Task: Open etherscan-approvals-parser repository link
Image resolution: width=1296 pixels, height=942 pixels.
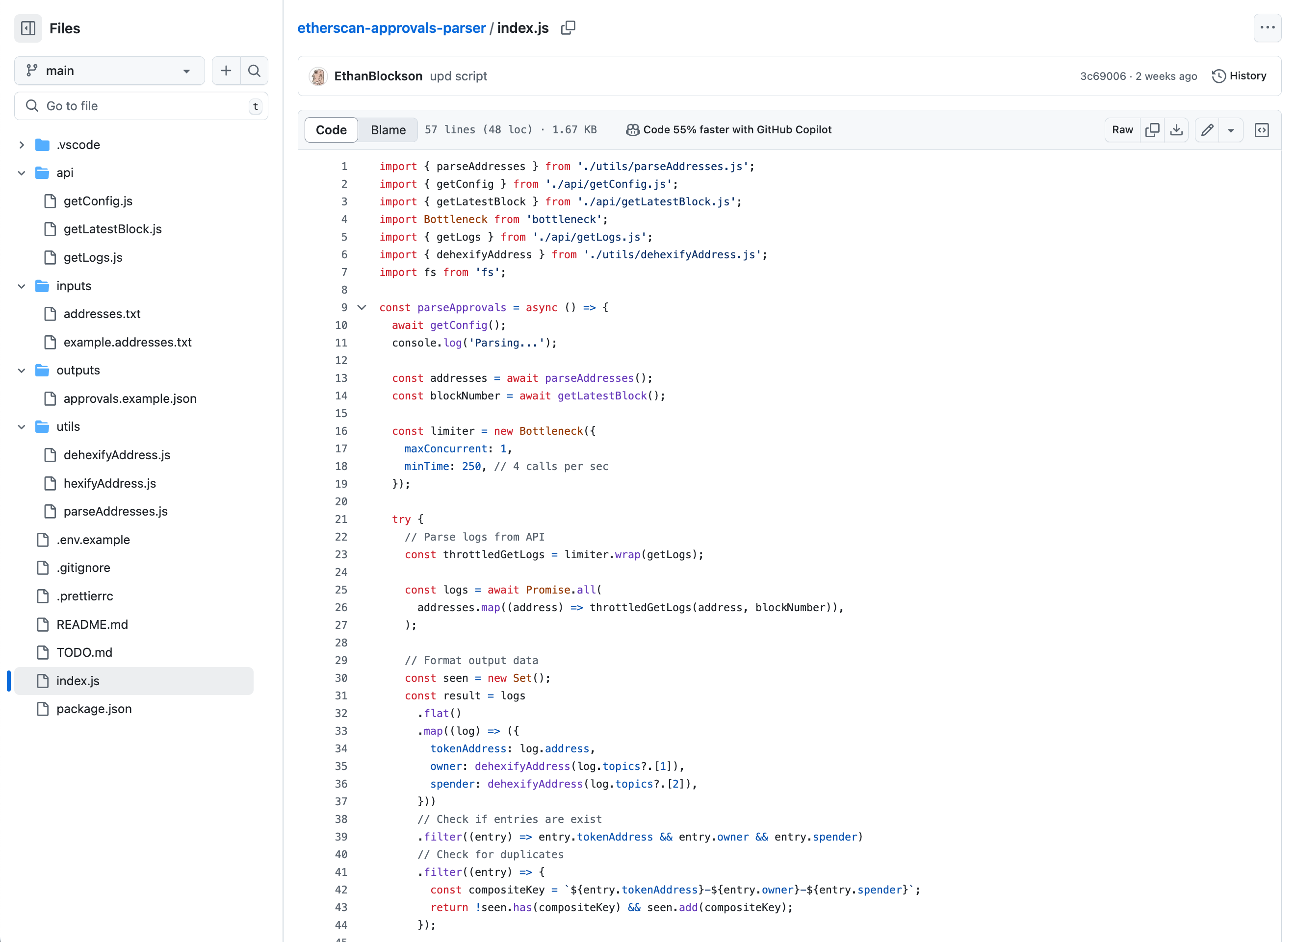Action: [391, 28]
